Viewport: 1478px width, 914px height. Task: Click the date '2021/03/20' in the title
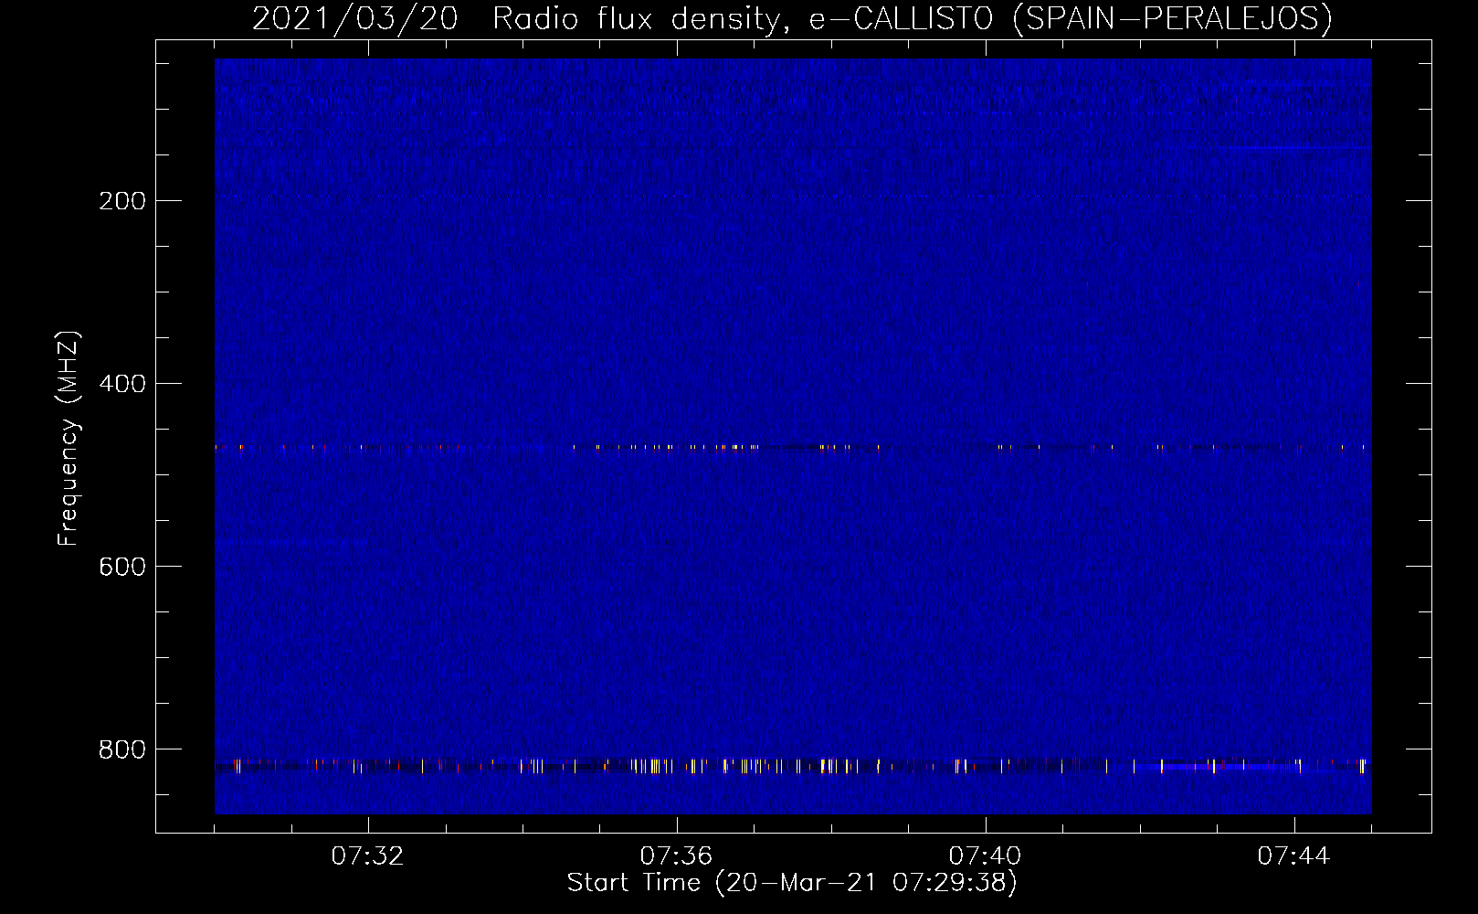point(355,19)
